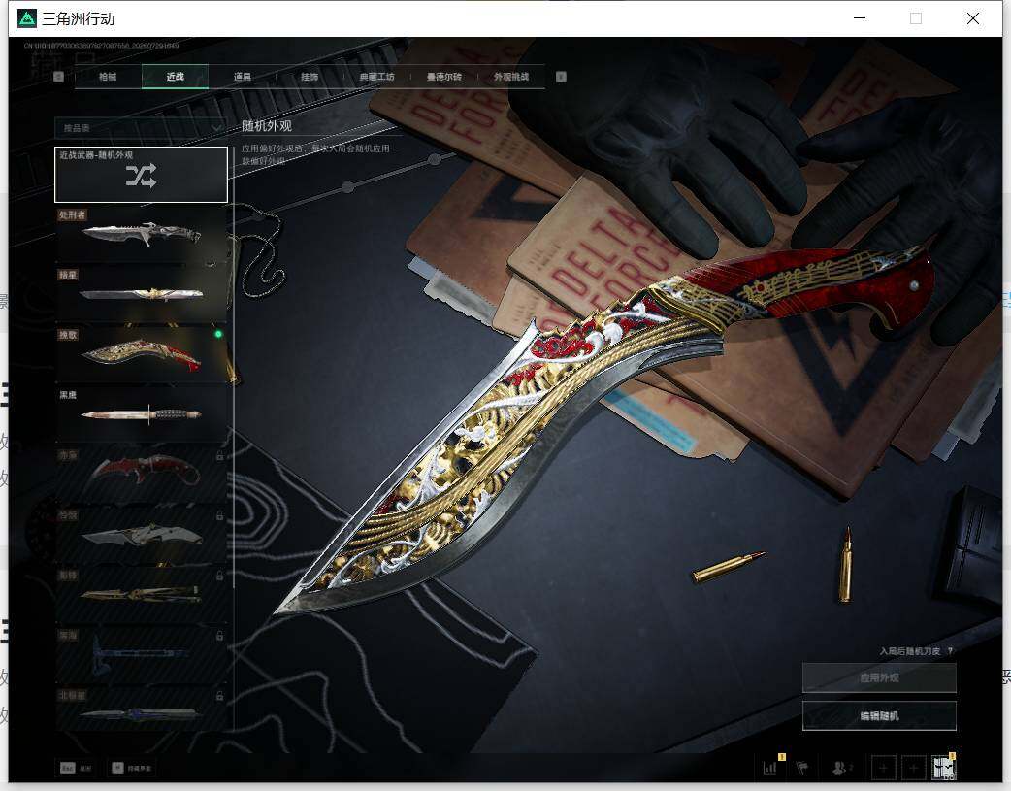
Task: Switch to the 曼德尔砖 tab
Action: point(444,77)
